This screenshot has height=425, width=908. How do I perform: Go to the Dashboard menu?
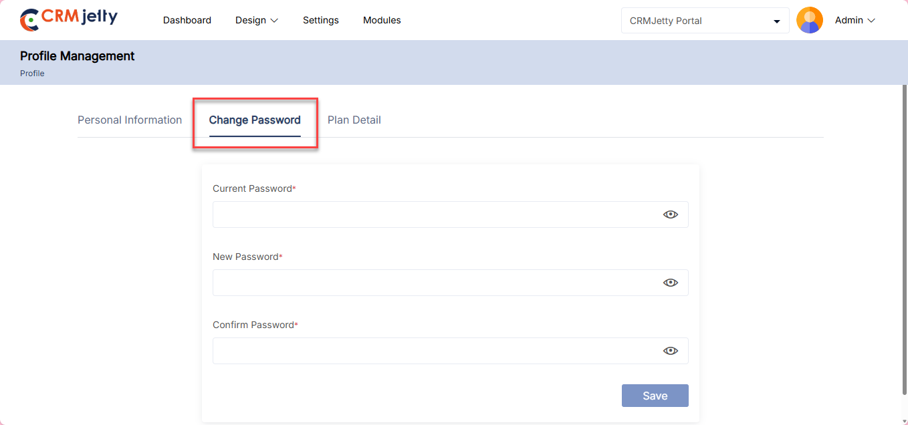tap(187, 20)
